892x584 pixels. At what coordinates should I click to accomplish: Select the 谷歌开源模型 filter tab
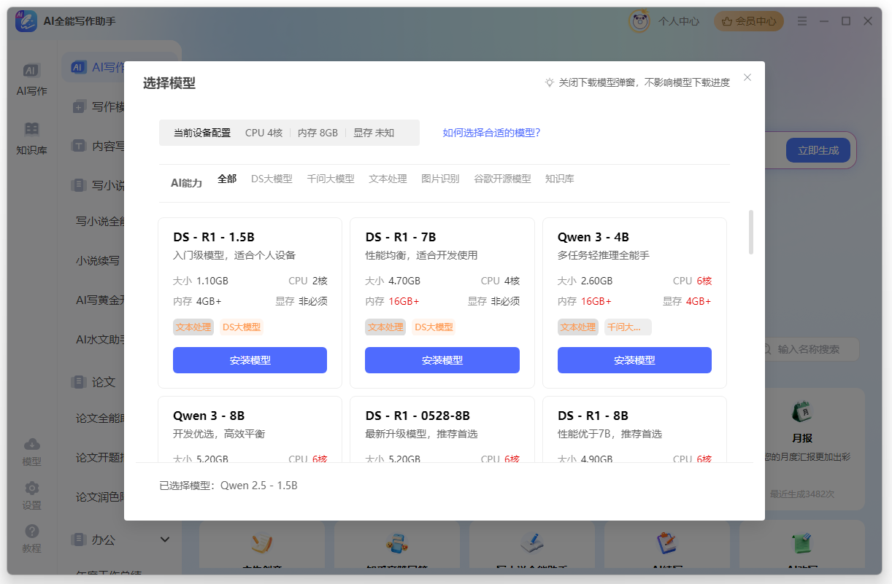click(x=502, y=179)
